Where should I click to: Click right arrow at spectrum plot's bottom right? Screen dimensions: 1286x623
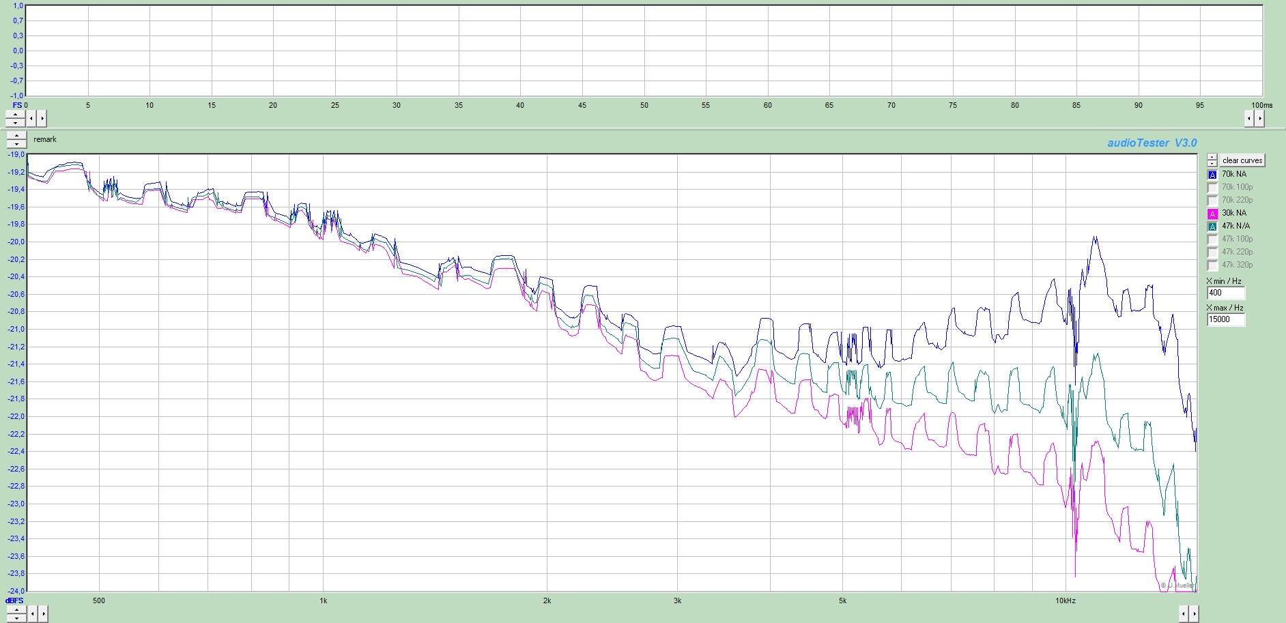pos(1194,614)
